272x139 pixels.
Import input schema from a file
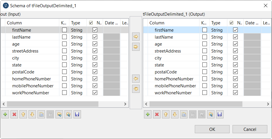(59, 115)
